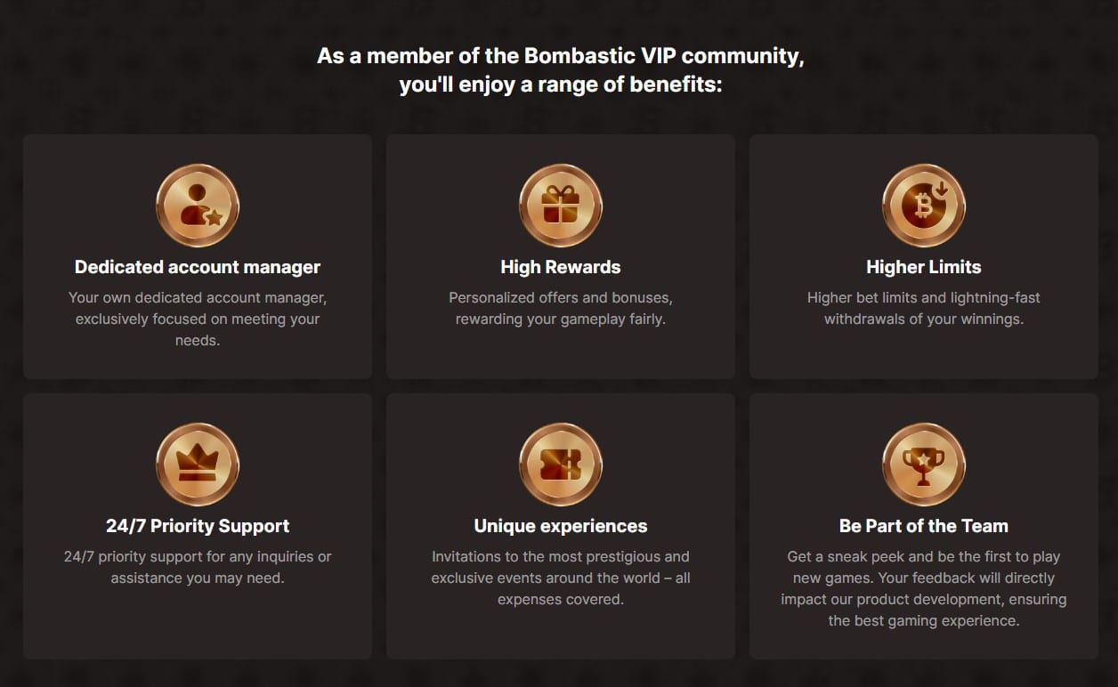Viewport: 1118px width, 687px height.
Task: Click the trophy Be Part of the Team icon
Action: [924, 465]
